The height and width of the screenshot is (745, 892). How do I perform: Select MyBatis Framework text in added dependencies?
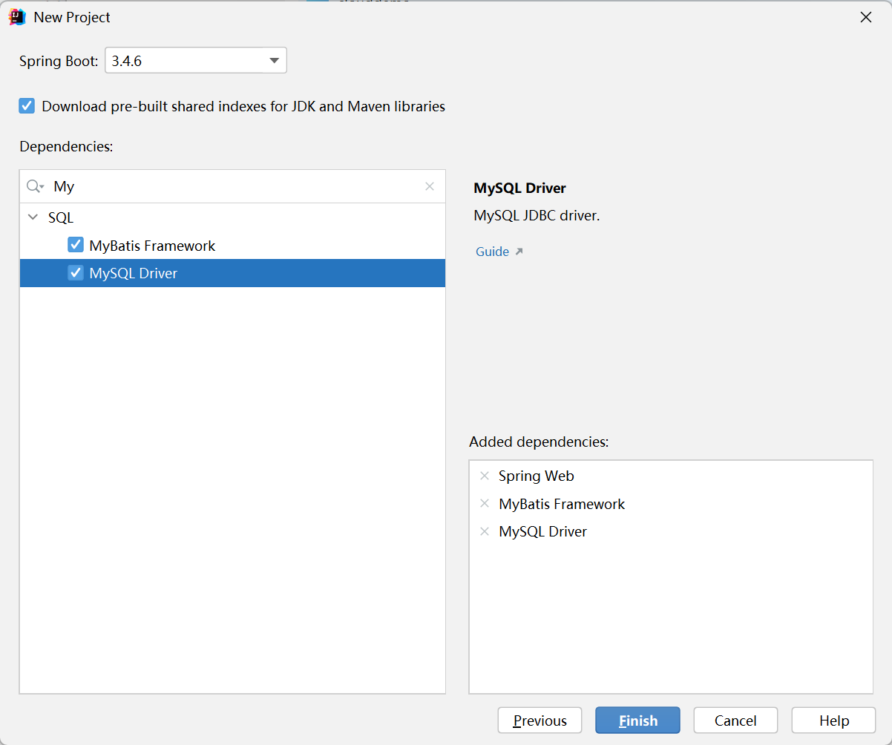click(562, 504)
